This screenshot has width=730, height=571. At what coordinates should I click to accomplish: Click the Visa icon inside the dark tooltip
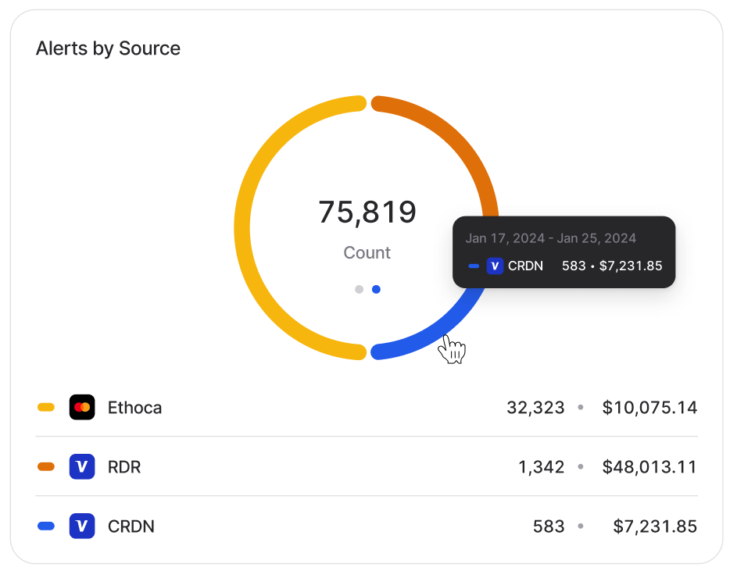[495, 266]
